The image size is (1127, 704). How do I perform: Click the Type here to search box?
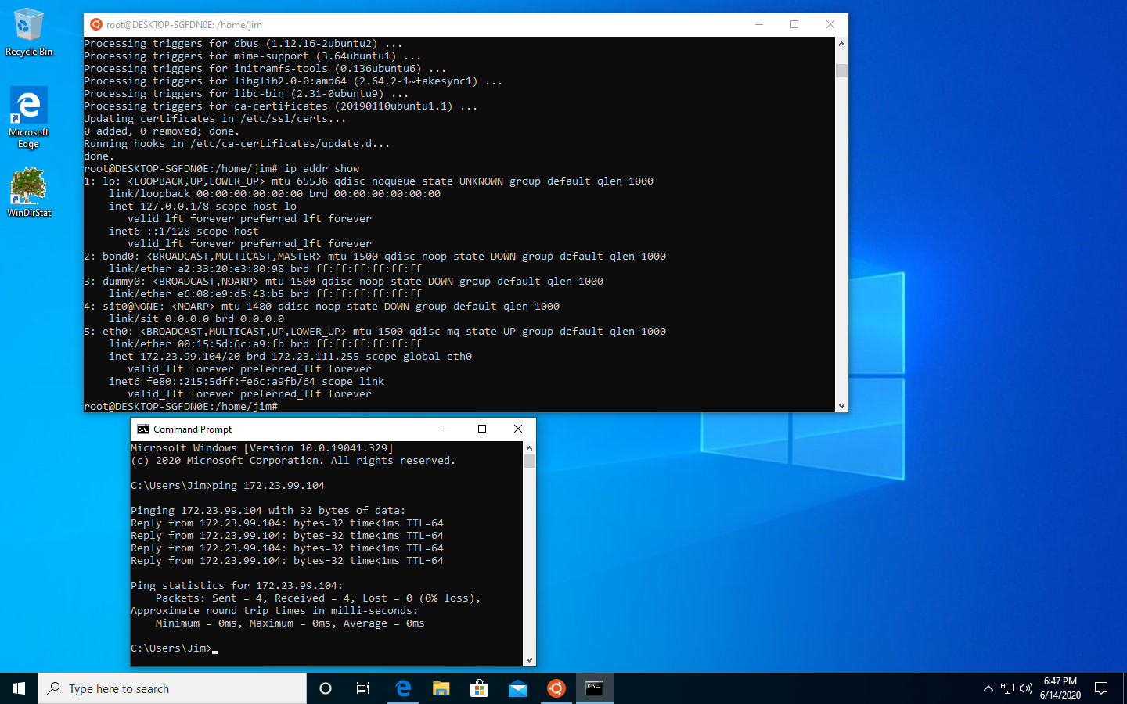172,688
